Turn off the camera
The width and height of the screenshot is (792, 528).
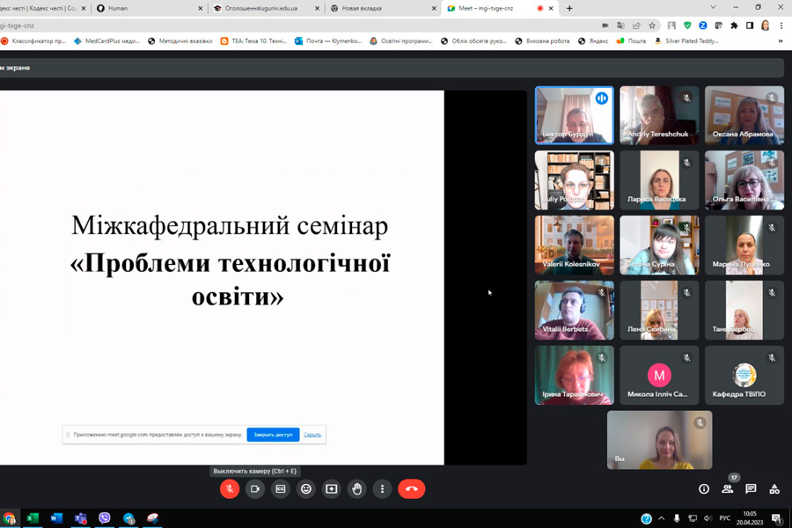[x=255, y=489]
